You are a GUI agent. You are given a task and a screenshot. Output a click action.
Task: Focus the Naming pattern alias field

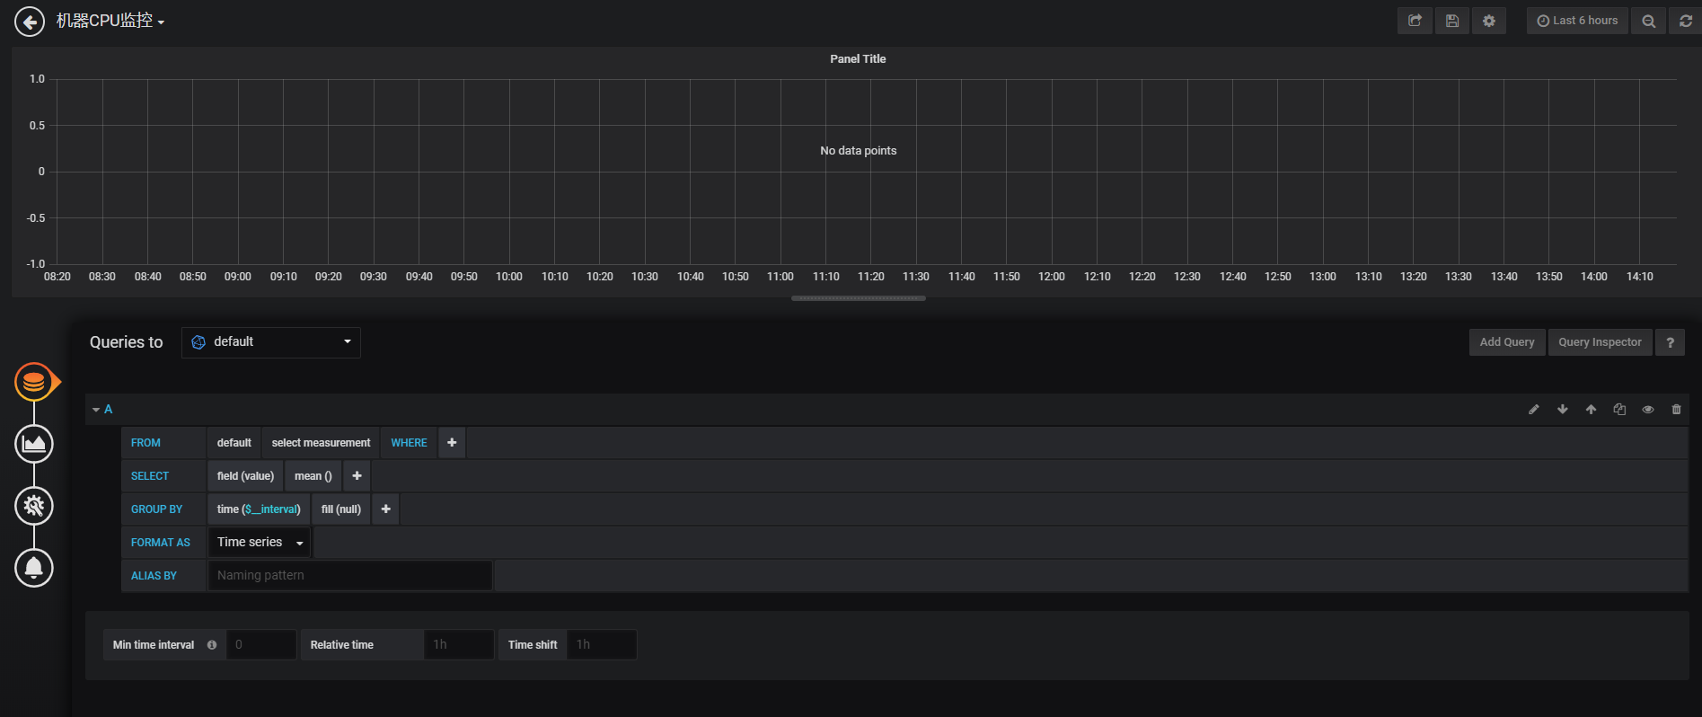point(349,576)
